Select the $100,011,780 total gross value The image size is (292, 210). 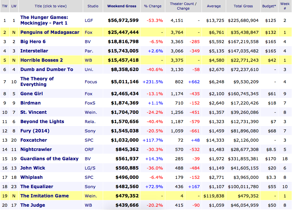click(x=243, y=186)
